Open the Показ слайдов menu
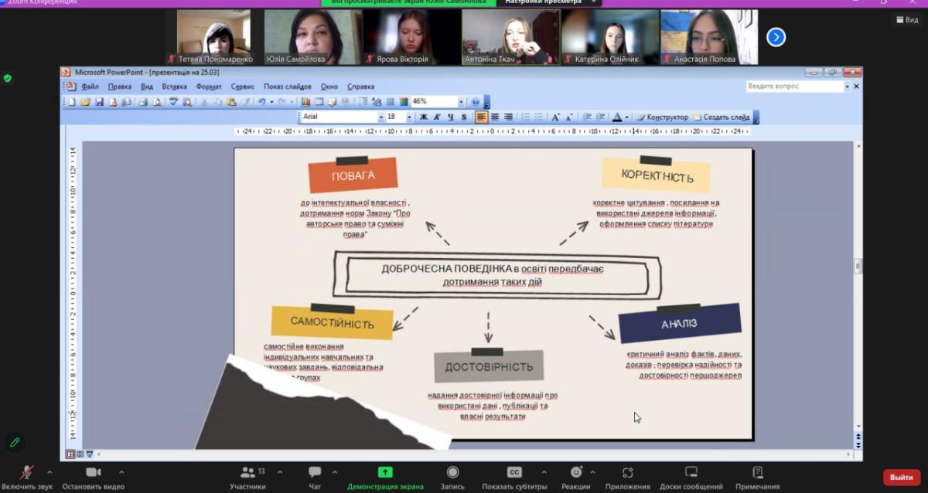Viewport: 928px width, 493px height. click(x=287, y=87)
